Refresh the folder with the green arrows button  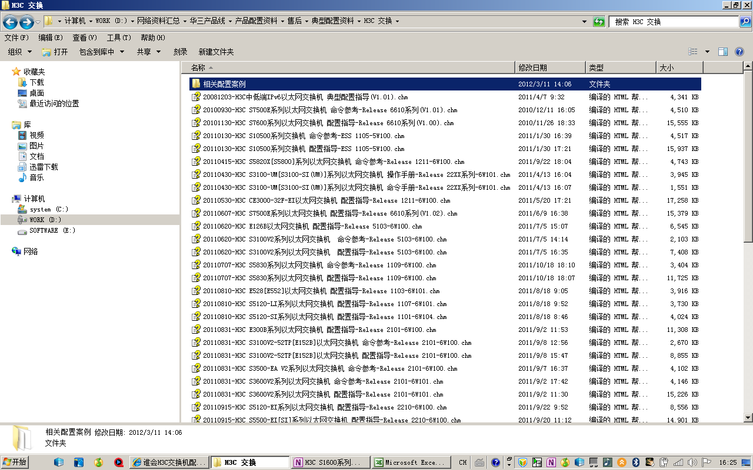pos(599,22)
